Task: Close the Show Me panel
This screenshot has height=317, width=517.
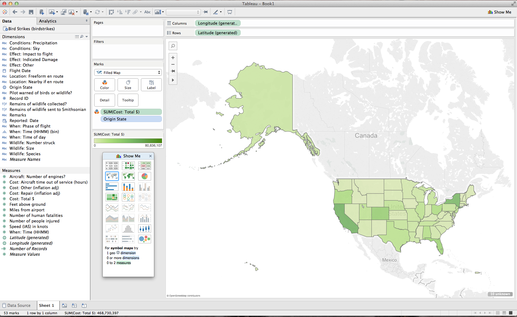Action: coord(150,156)
